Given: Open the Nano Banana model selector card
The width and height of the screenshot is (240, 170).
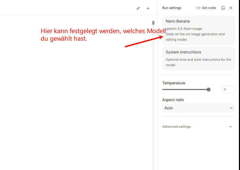Looking at the screenshot, I should click(x=198, y=30).
